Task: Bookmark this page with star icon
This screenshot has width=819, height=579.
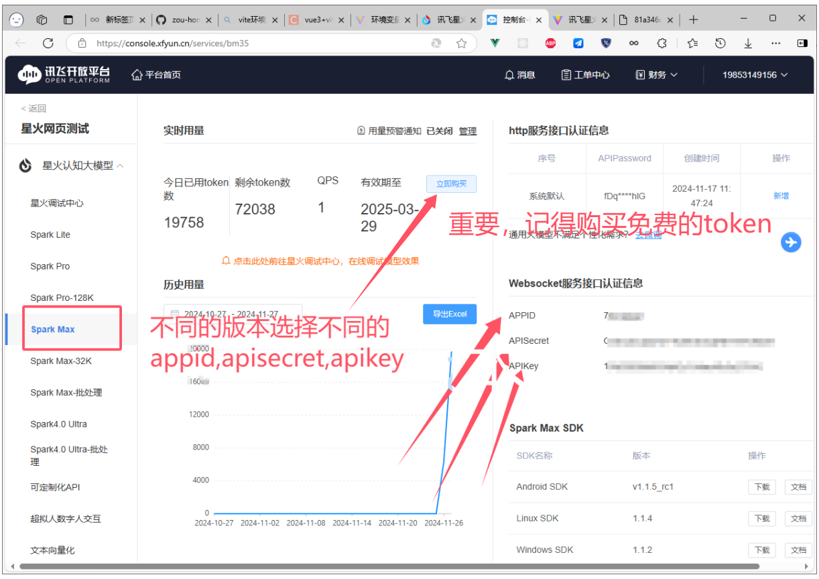Action: pos(461,43)
